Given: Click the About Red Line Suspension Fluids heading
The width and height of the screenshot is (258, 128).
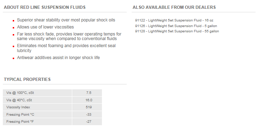Looking at the screenshot, I should pos(45,7).
